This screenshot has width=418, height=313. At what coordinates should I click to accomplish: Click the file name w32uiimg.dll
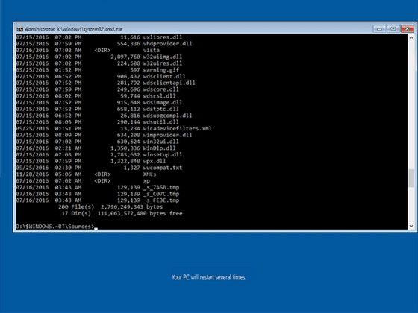[x=163, y=57]
